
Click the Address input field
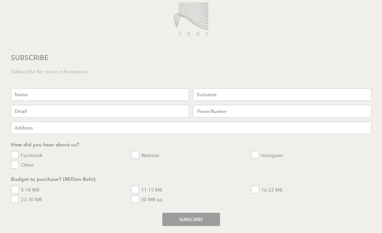click(x=191, y=128)
